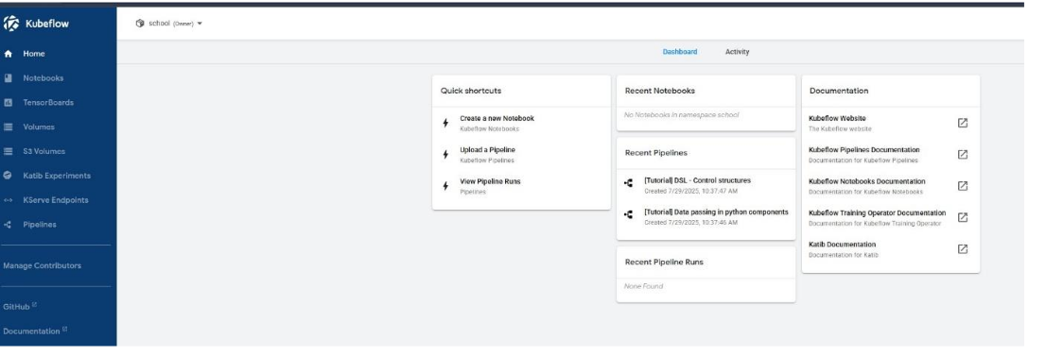Click pipeline icon beside Data passing tutorial
Screen dimensions: 1046x356
[x=628, y=214]
